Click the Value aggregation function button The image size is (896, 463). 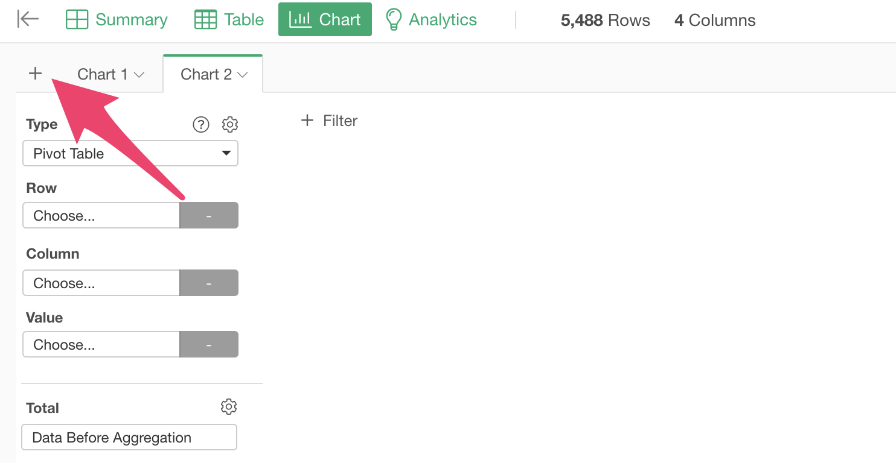(209, 345)
